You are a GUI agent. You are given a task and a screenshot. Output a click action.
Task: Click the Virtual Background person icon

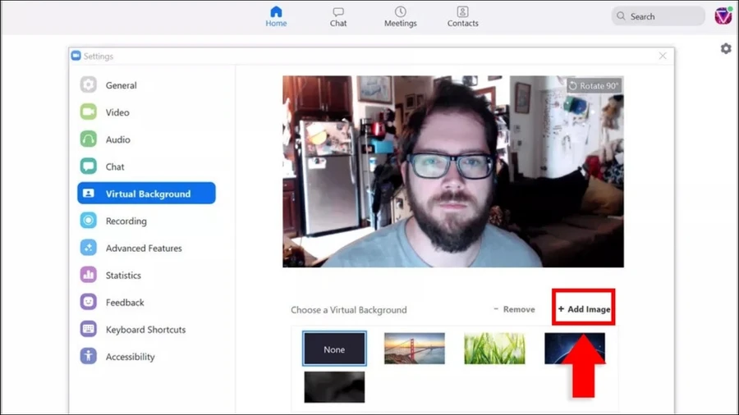tap(88, 194)
